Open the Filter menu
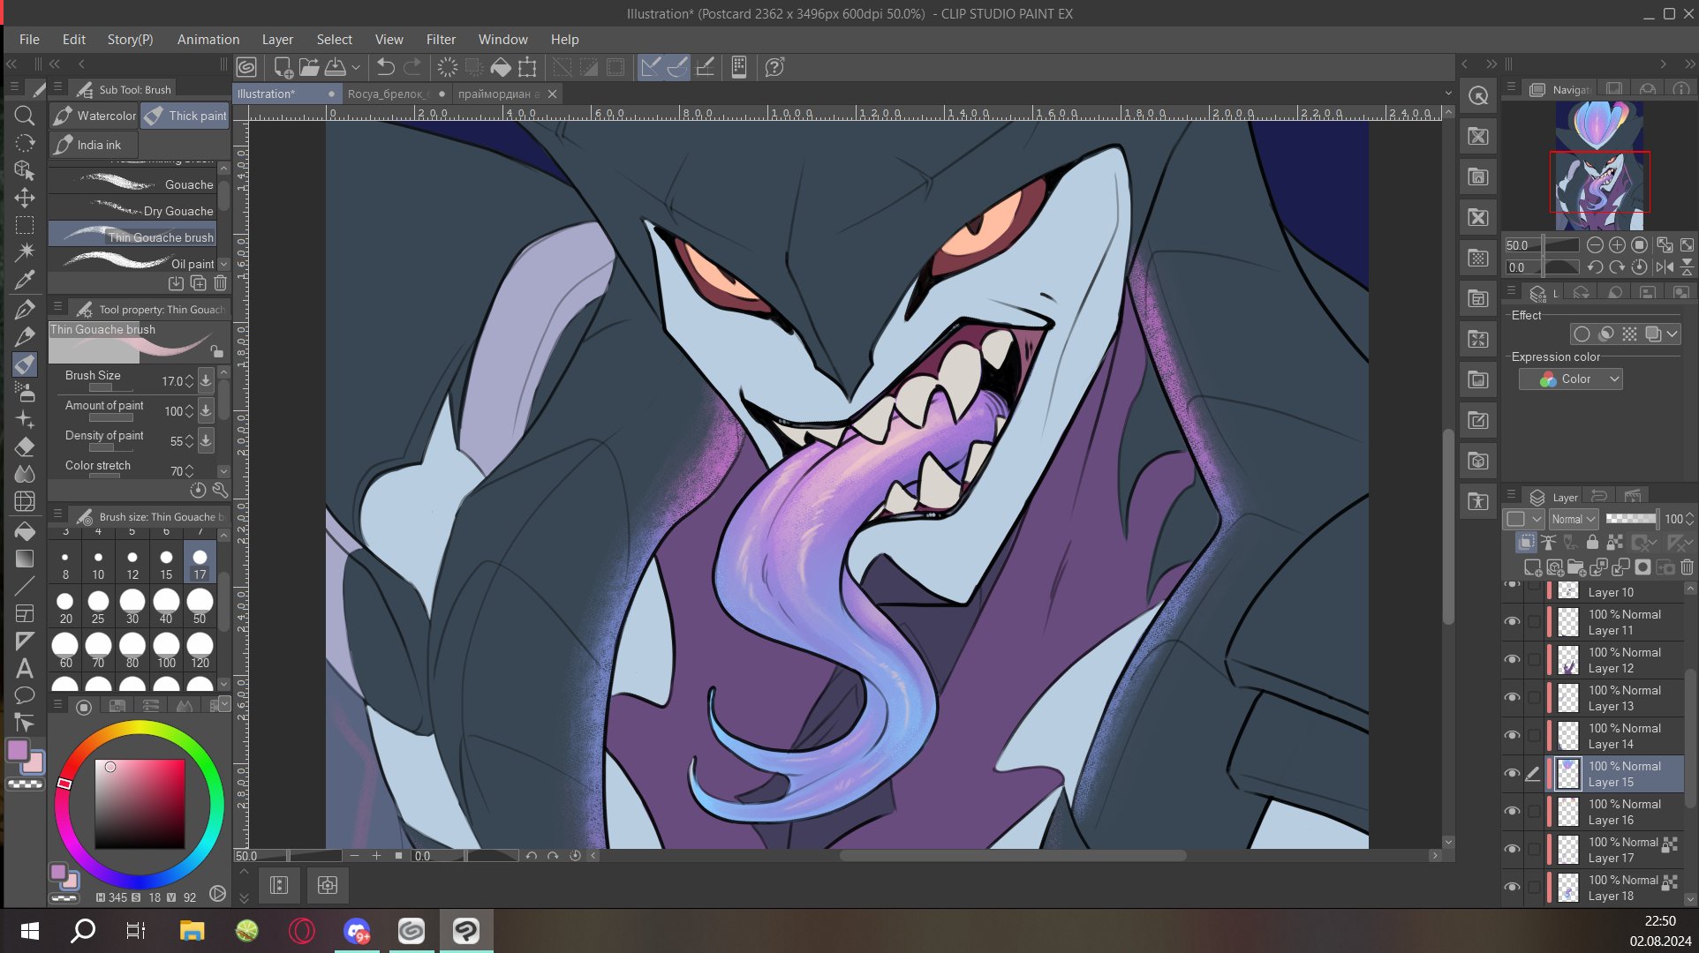 pyautogui.click(x=440, y=40)
